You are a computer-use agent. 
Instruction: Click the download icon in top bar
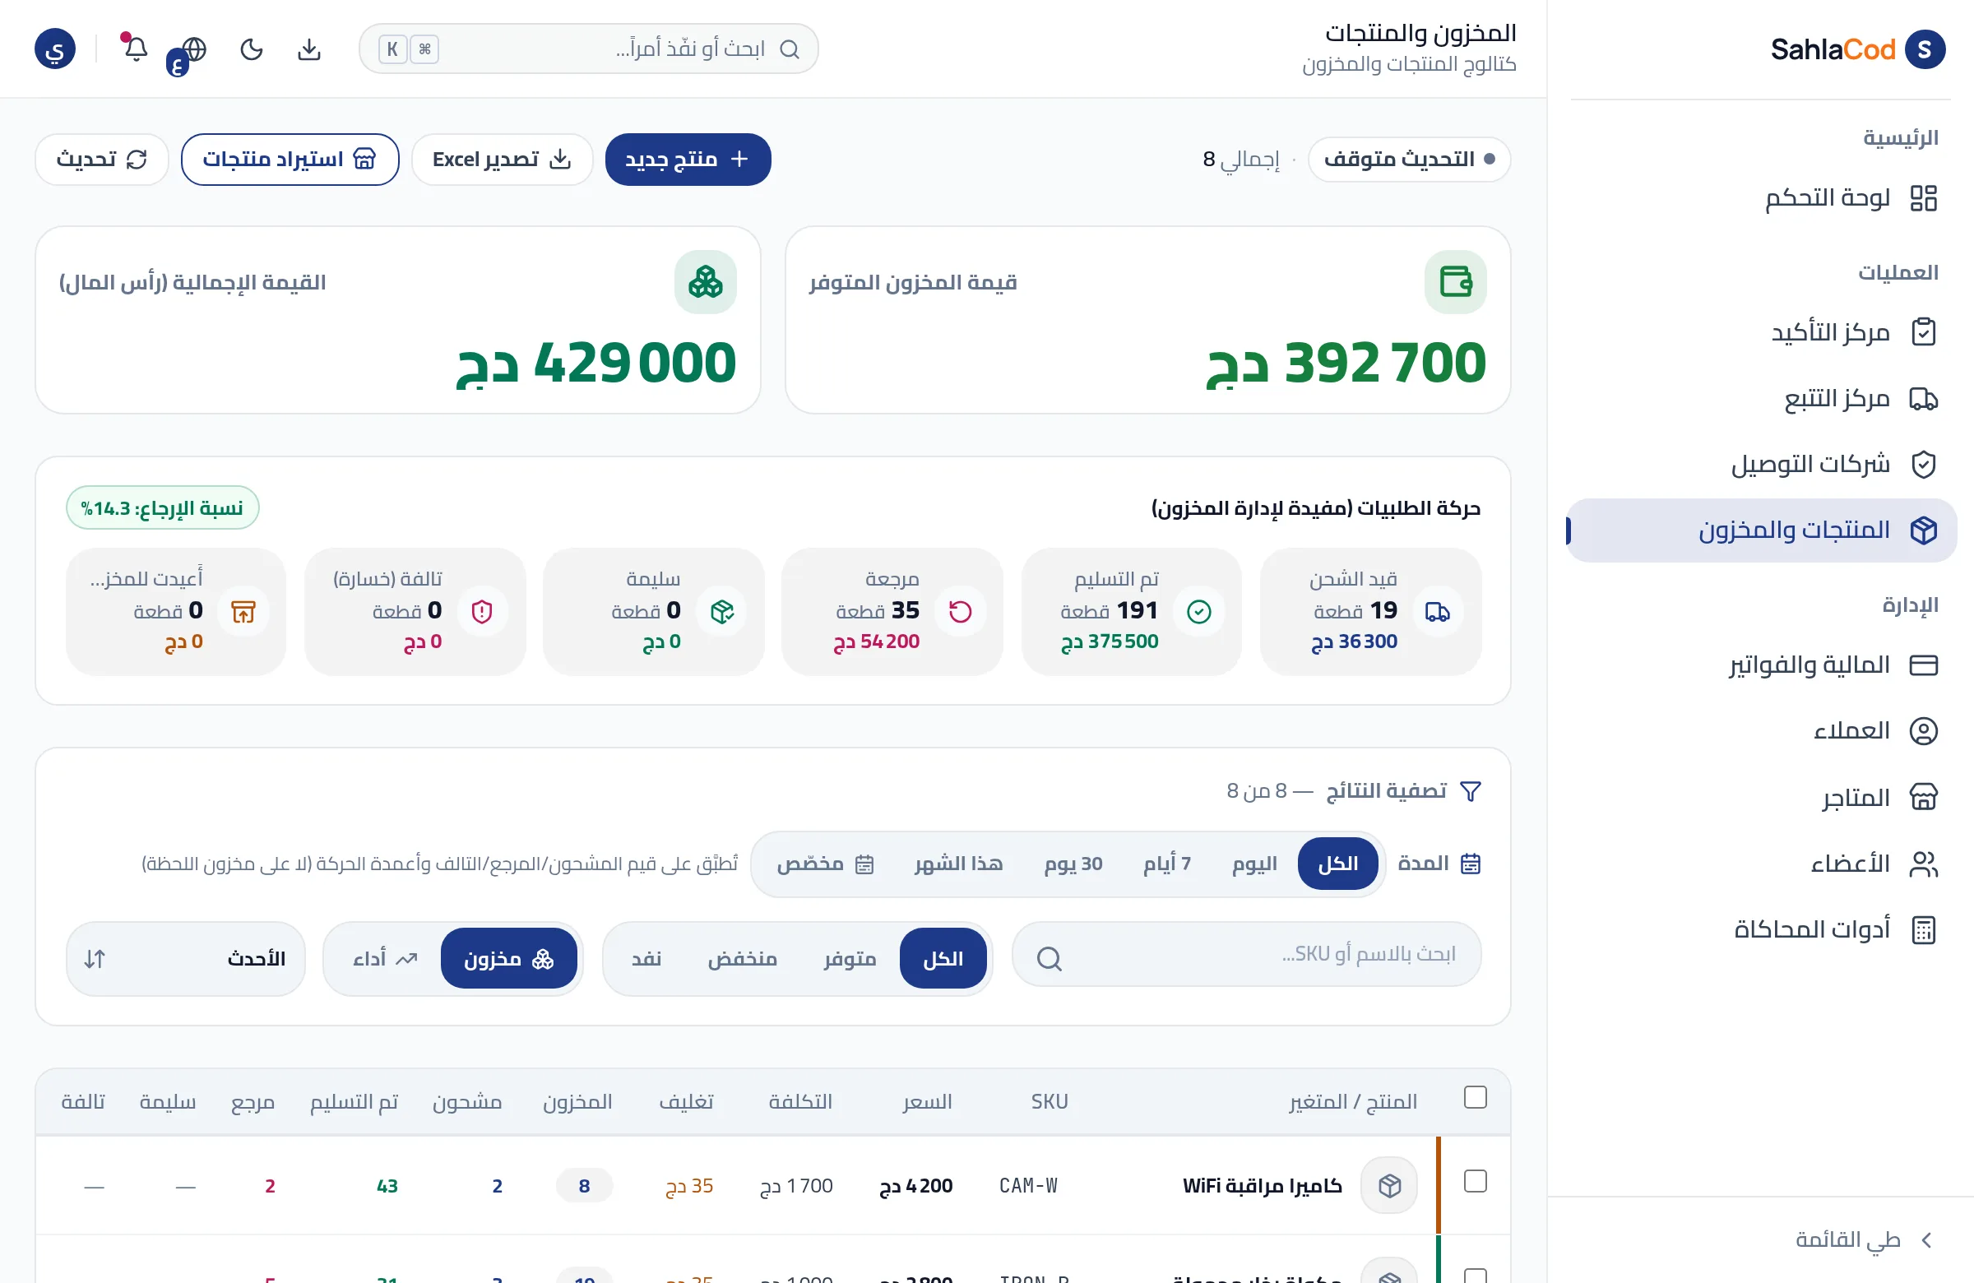pyautogui.click(x=309, y=49)
